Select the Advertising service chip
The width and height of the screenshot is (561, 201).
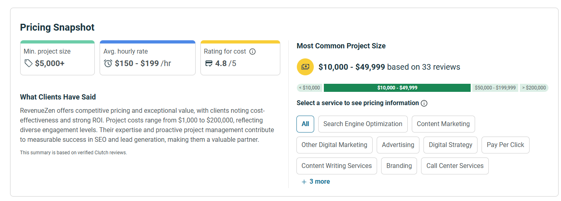398,145
